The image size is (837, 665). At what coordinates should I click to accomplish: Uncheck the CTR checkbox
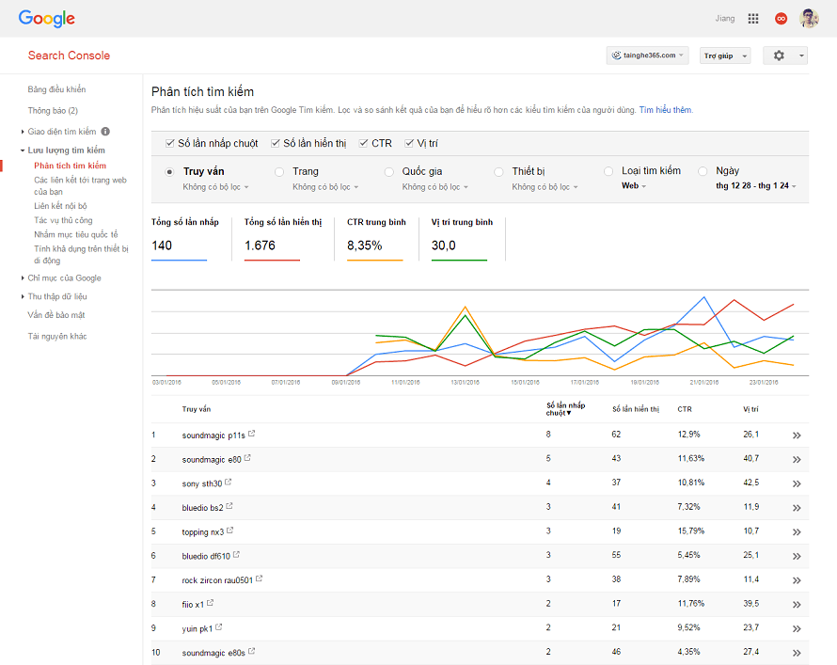(x=364, y=143)
